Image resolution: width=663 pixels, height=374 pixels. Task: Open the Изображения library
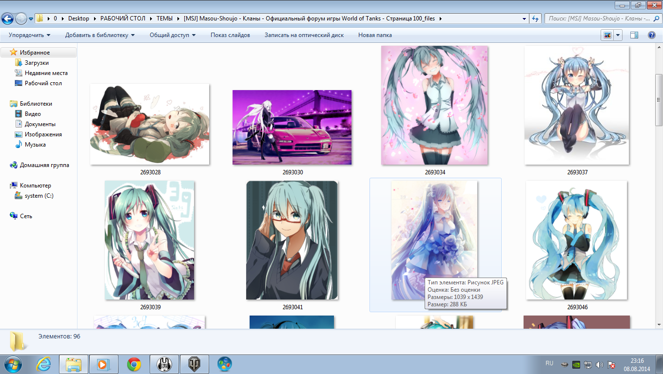[x=43, y=134]
